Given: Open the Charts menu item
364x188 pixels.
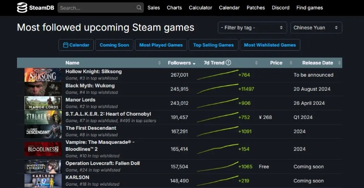Looking at the screenshot, I should click(174, 8).
